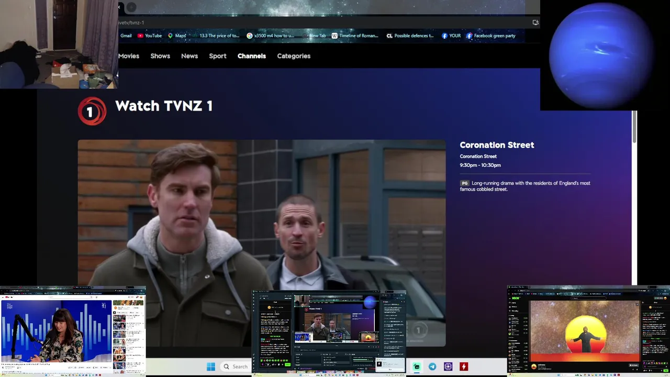Screen dimensions: 670x377
Task: Open the Maps bookmark
Action: (177, 36)
